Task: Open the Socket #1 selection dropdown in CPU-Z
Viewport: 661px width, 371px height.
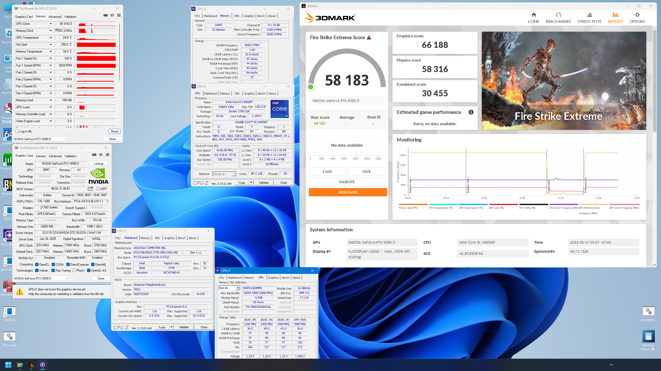Action: 224,174
